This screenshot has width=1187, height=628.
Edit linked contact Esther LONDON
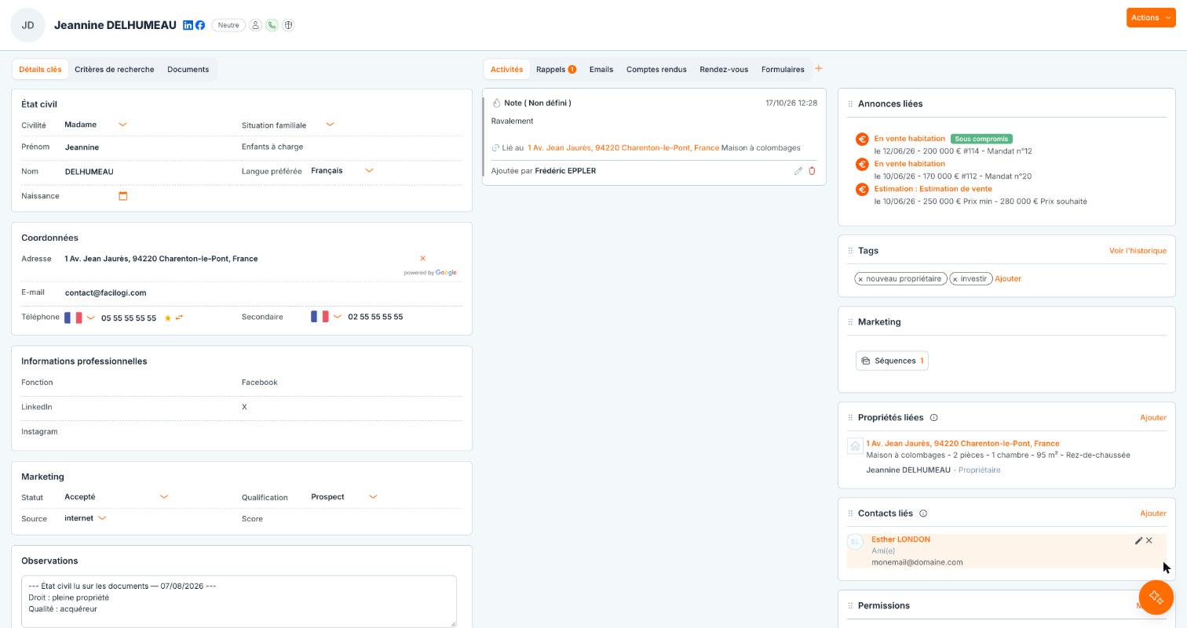(x=1138, y=540)
